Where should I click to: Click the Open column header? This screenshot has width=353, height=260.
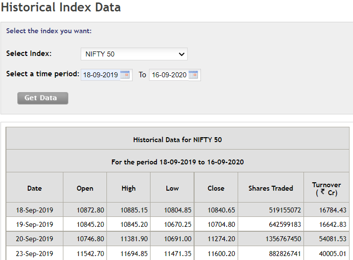click(x=85, y=188)
